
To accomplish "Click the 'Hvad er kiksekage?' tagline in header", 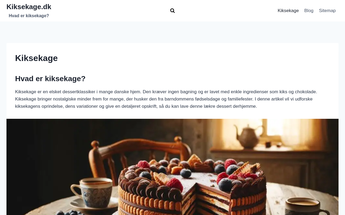I will tap(29, 16).
